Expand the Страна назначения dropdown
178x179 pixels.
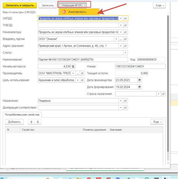[x=159, y=94]
